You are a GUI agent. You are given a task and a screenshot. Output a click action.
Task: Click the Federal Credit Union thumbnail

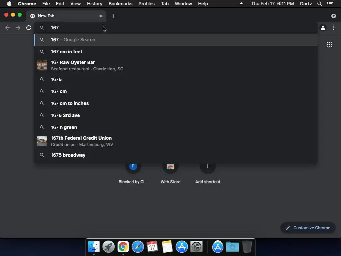pyautogui.click(x=42, y=141)
